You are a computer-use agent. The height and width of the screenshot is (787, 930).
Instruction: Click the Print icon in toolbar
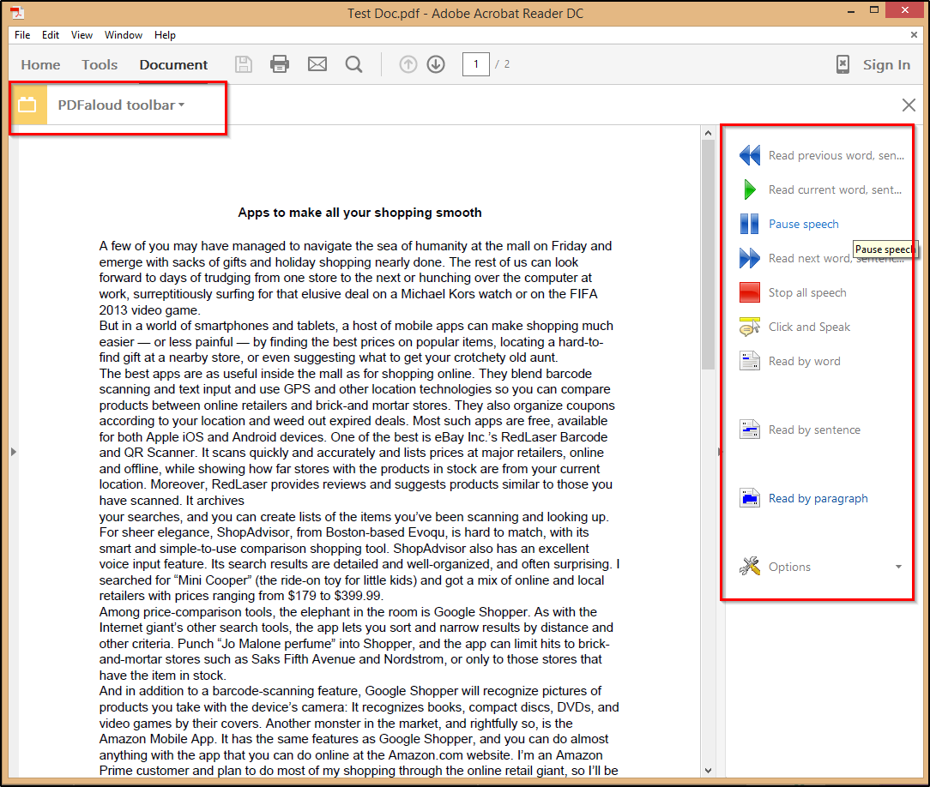click(x=280, y=64)
